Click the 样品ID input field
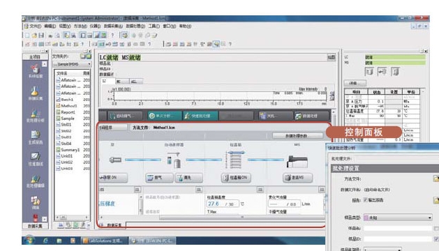 click(398, 239)
